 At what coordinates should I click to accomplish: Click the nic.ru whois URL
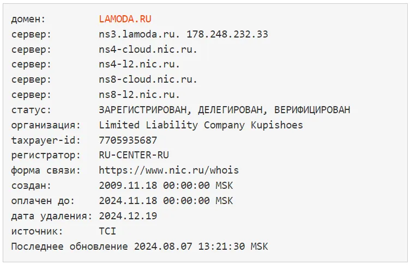click(169, 170)
